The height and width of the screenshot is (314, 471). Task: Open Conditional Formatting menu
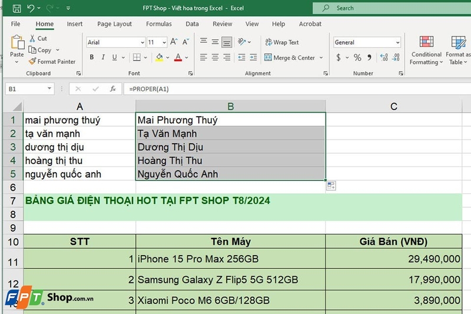[x=426, y=50]
